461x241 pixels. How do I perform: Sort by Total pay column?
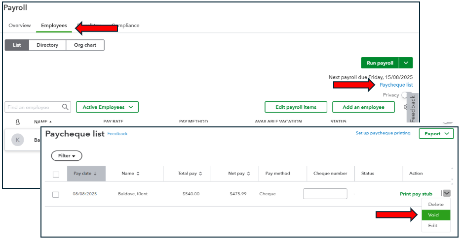(x=190, y=173)
